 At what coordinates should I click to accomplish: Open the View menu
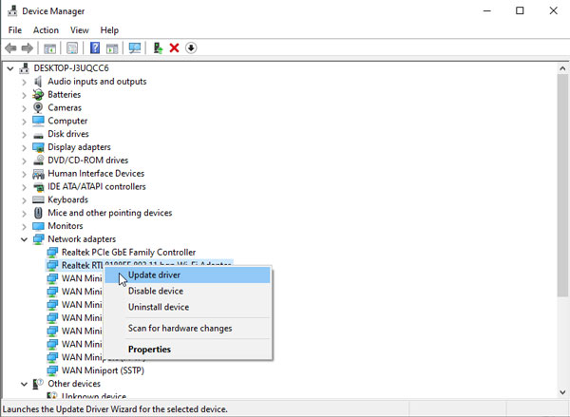point(79,30)
